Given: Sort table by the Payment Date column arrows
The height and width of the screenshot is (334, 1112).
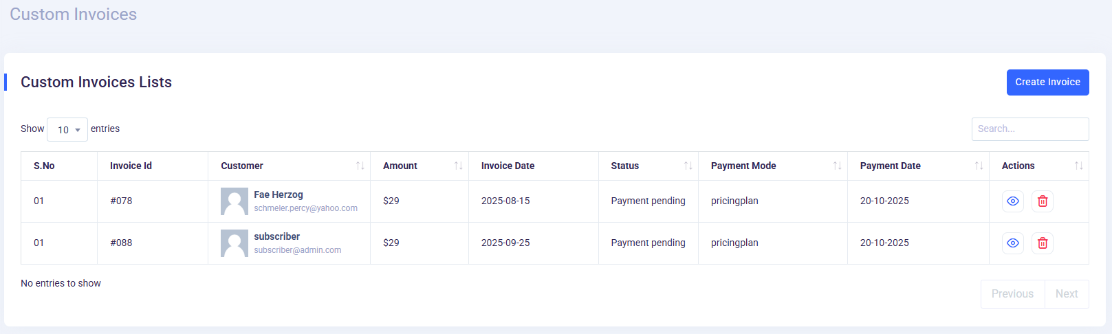Looking at the screenshot, I should coord(979,166).
